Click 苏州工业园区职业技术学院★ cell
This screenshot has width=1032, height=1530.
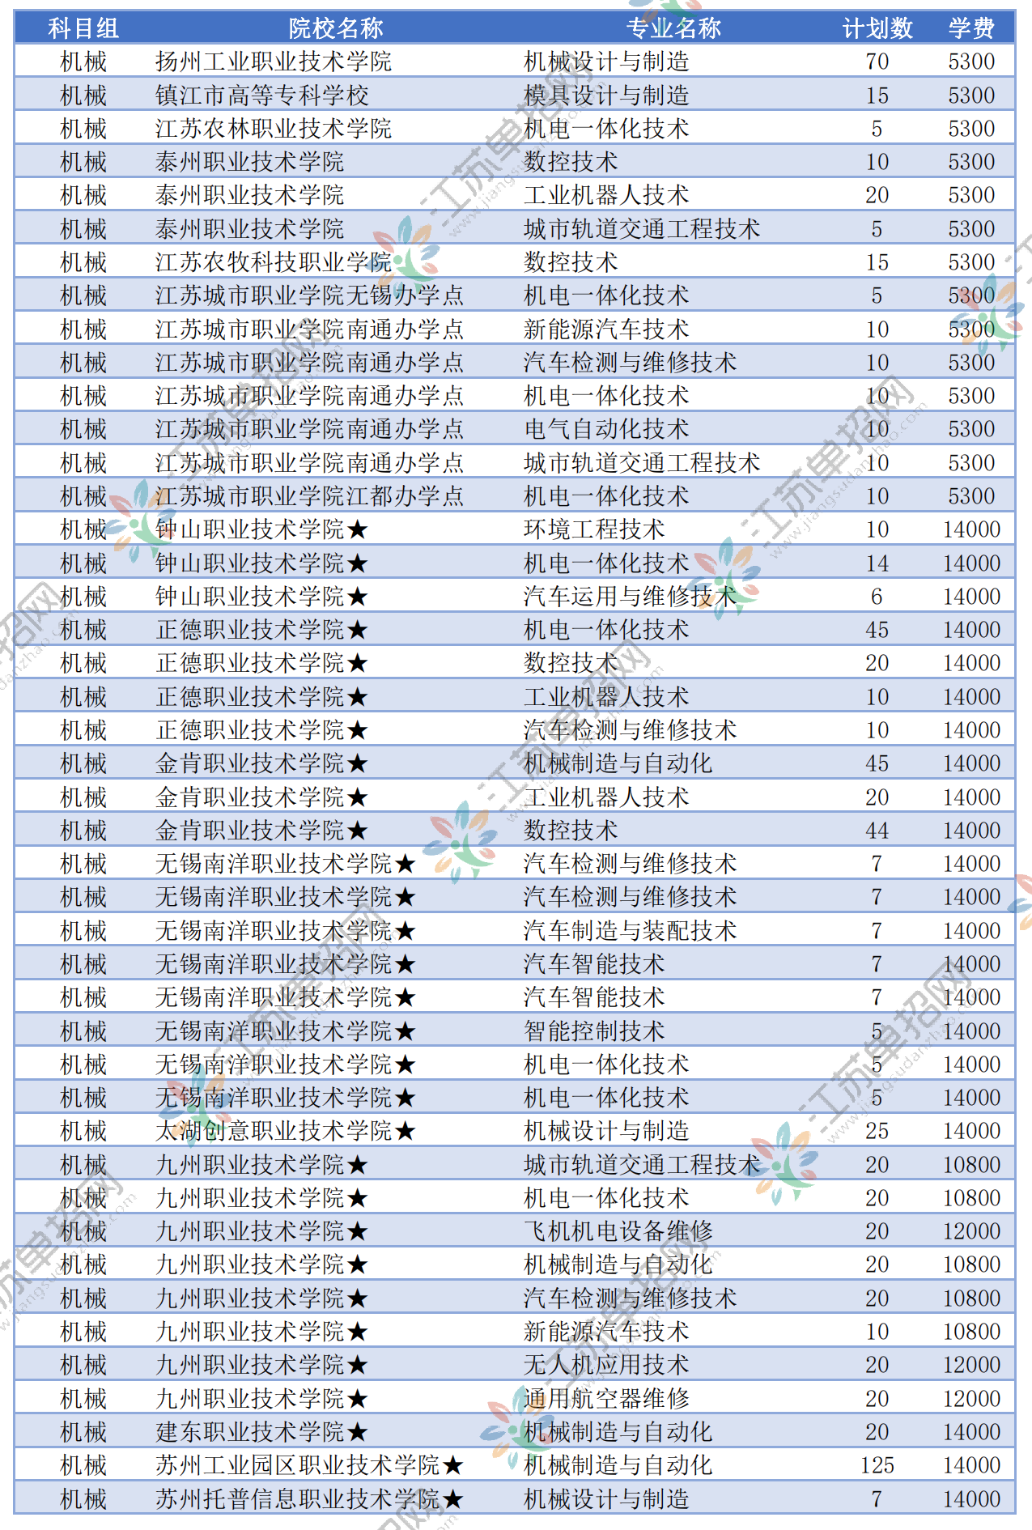tap(310, 1465)
